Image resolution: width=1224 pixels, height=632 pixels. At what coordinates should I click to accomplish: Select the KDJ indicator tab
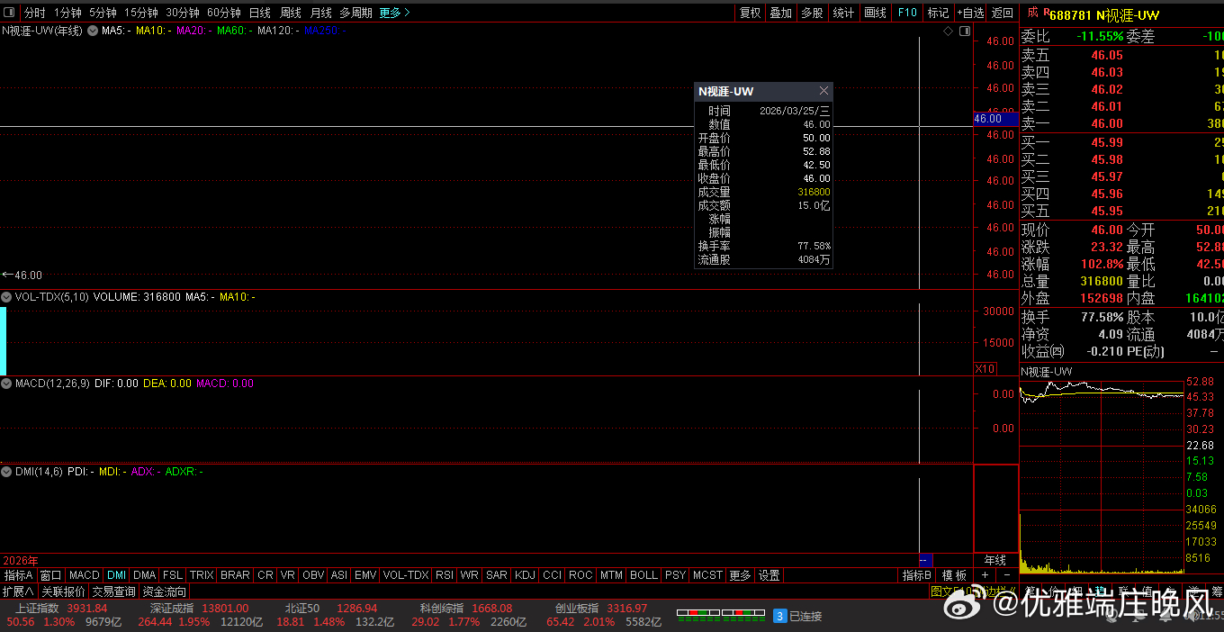(x=525, y=575)
